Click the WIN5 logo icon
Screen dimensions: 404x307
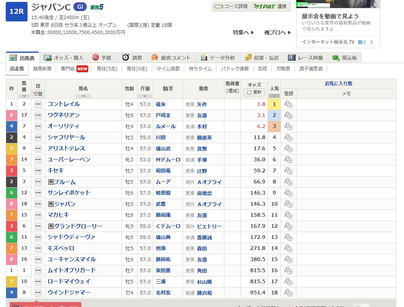97,7
